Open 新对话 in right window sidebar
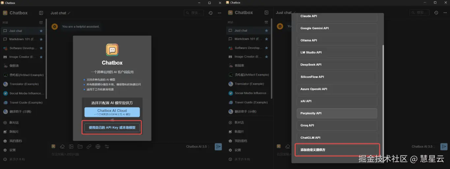 248,123
